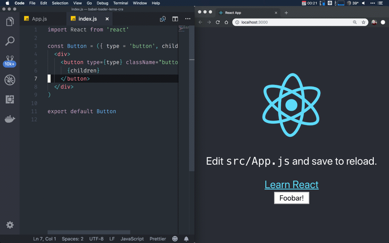Screen dimensions: 389x243
Task: Click the open changes icon in editor toolbar
Action: pos(163,19)
